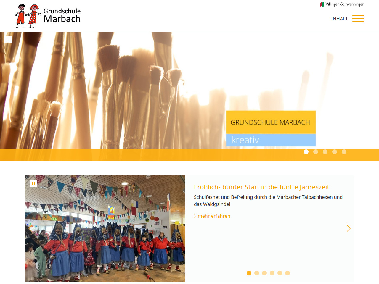Go to previous news slide arrow
The image size is (379, 284).
31,228
